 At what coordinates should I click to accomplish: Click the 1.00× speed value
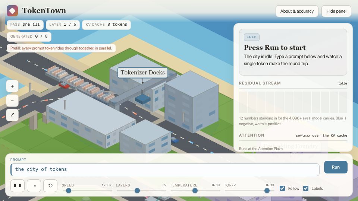pyautogui.click(x=107, y=185)
